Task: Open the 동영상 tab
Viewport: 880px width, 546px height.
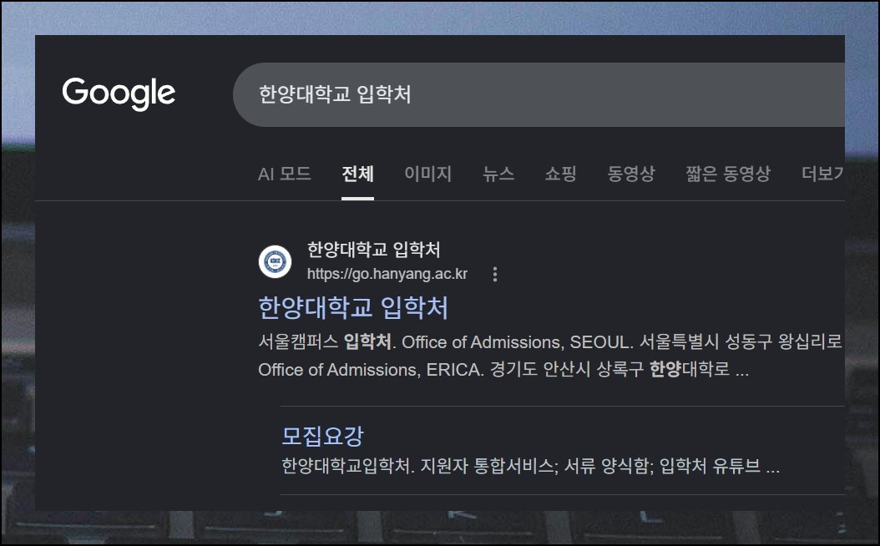Action: coord(631,174)
